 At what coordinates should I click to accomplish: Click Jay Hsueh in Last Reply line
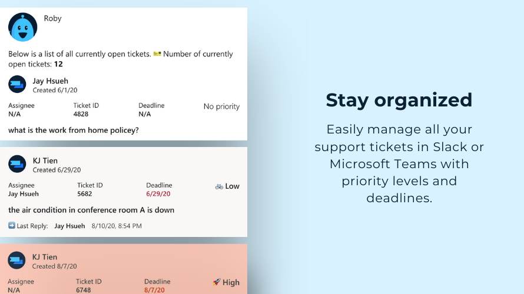pyautogui.click(x=69, y=226)
